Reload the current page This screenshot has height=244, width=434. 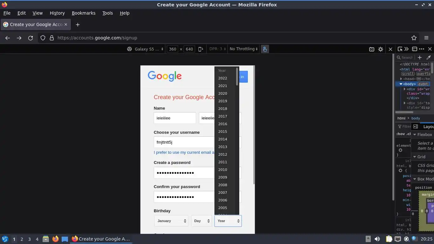[x=31, y=38]
